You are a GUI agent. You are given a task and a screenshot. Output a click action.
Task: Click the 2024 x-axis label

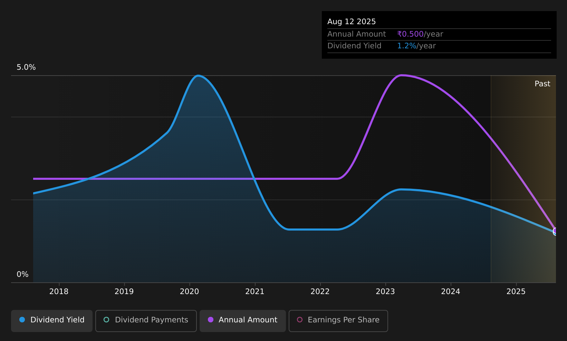451,292
